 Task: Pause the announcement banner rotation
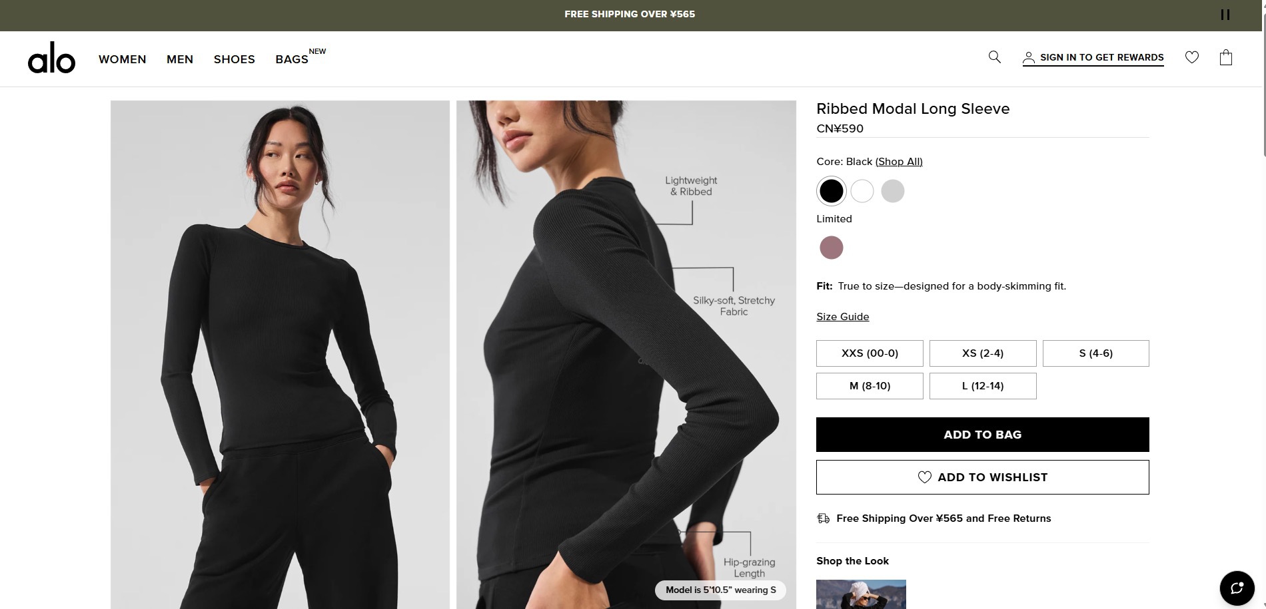tap(1225, 15)
